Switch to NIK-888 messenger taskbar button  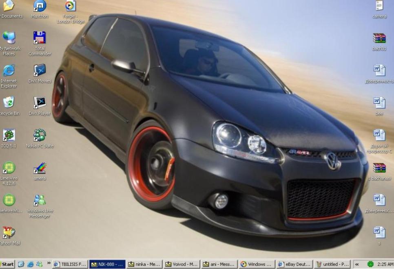tap(107, 264)
